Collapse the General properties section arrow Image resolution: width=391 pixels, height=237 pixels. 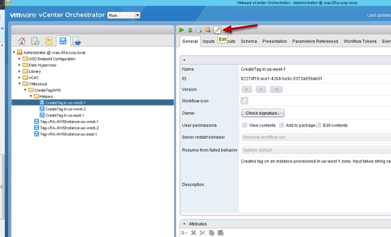(x=184, y=60)
